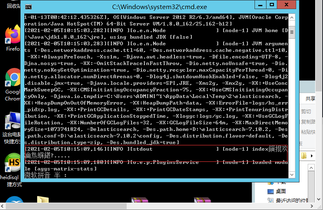323x210 pixels.
Task: Grab the cmd vertical scrollbar thumb
Action: tap(292, 32)
